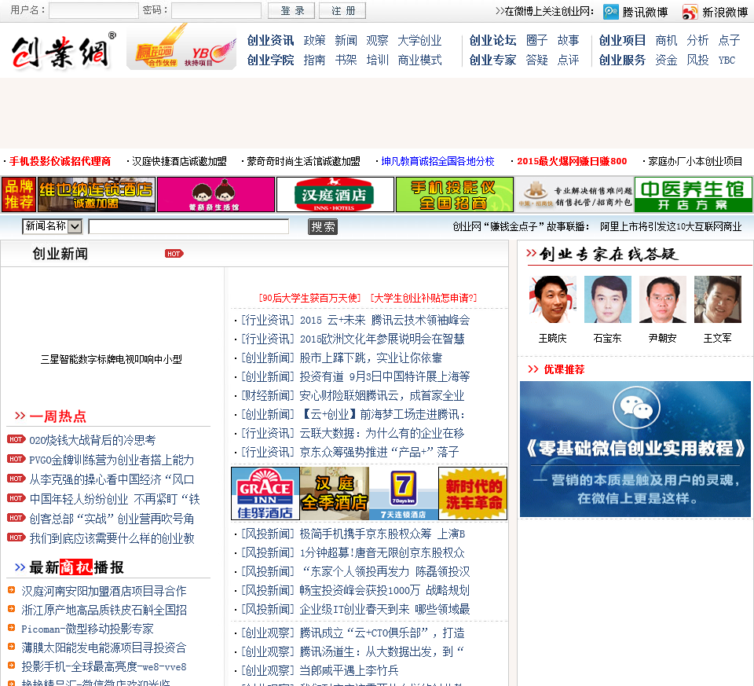Click the Tencent Weibo icon
Viewport: 754px width, 686px height.
point(611,12)
